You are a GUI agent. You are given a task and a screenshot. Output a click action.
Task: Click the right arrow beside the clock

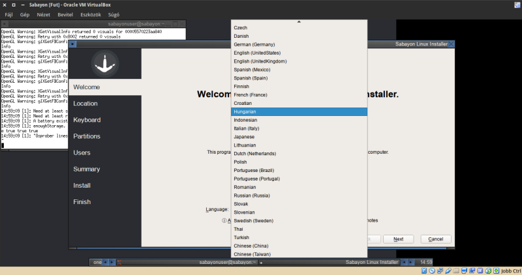click(x=410, y=263)
